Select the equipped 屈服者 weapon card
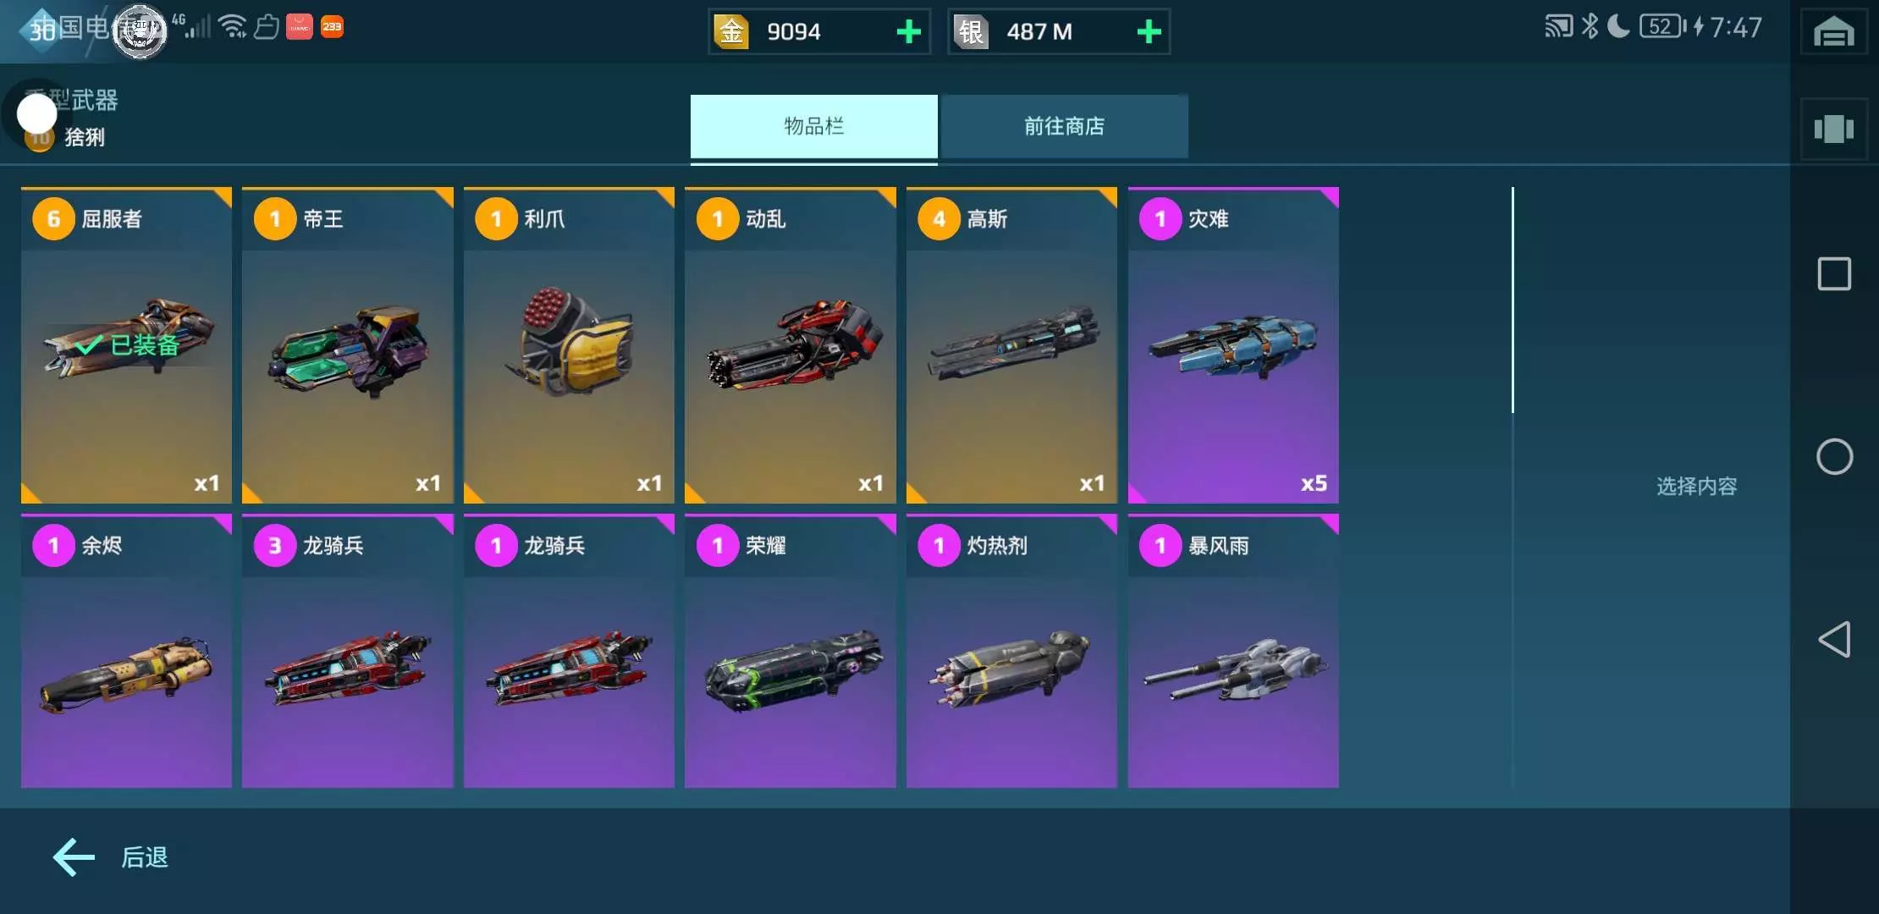This screenshot has width=1879, height=914. 126,345
